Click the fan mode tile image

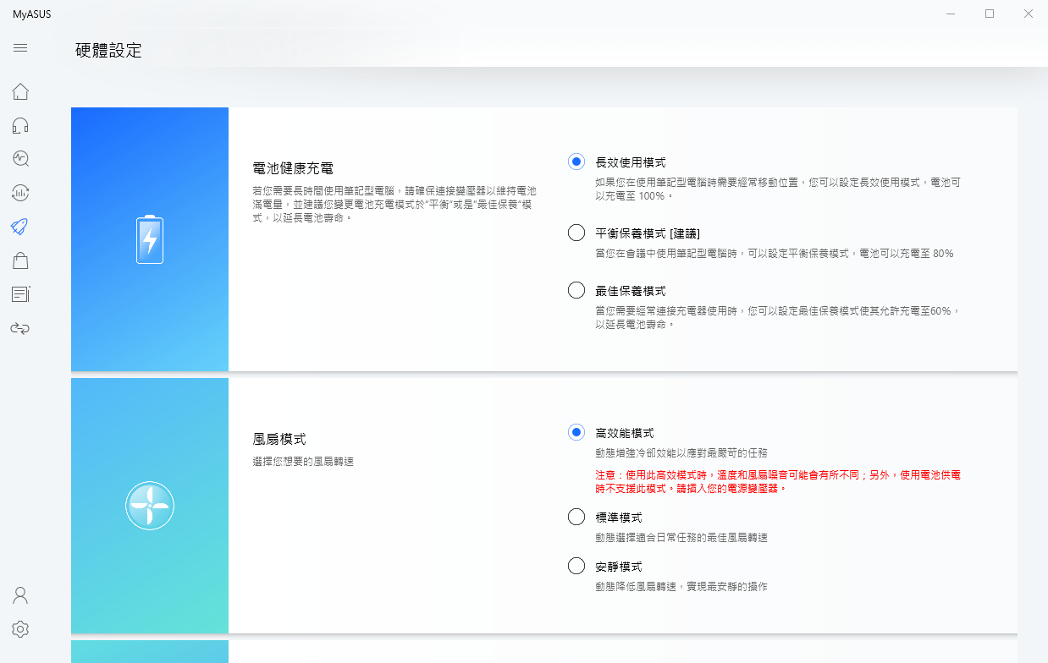tap(150, 506)
